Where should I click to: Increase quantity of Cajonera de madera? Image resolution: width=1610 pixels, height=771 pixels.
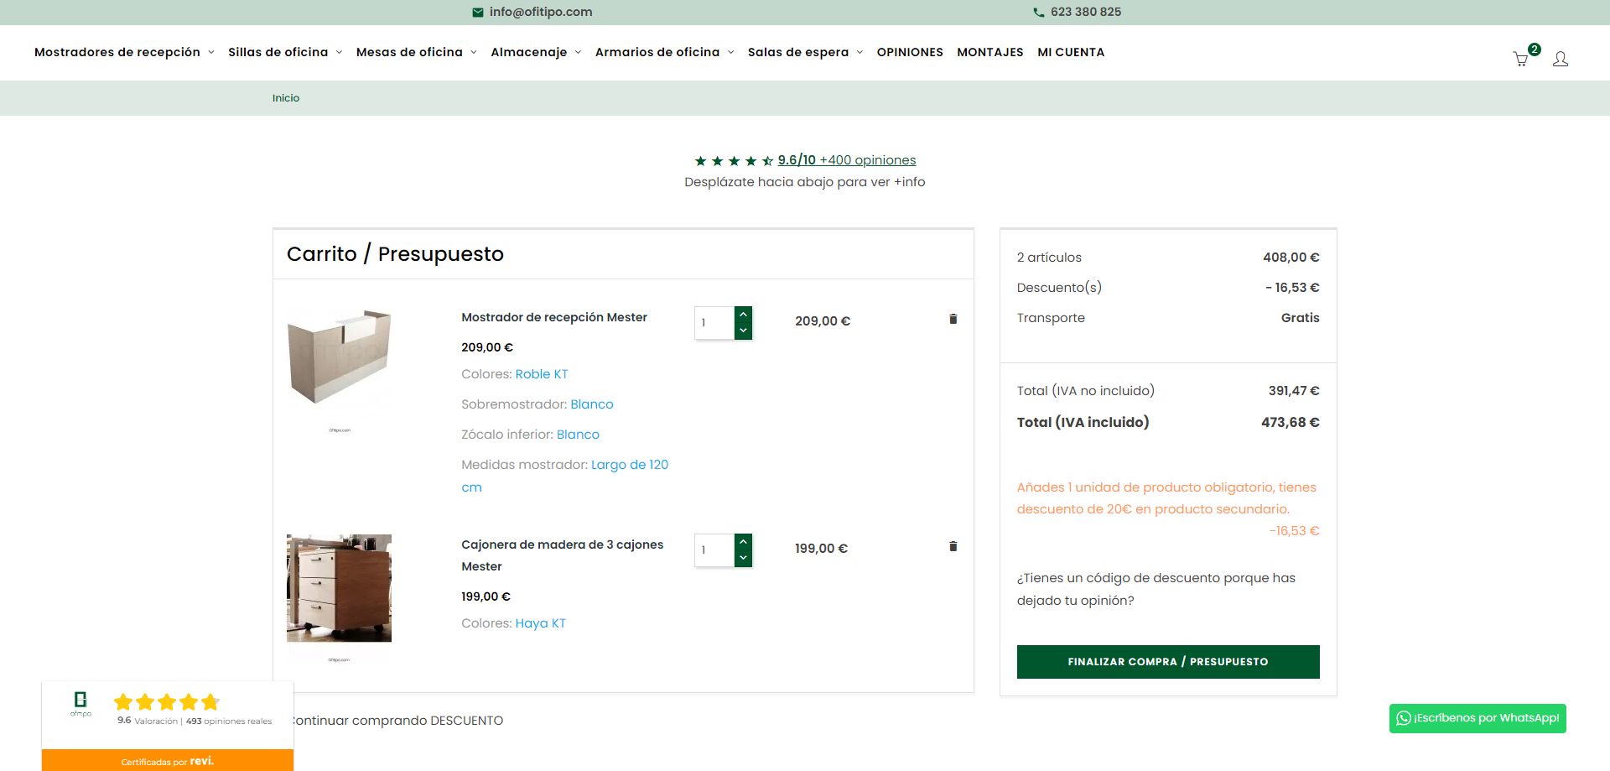743,542
